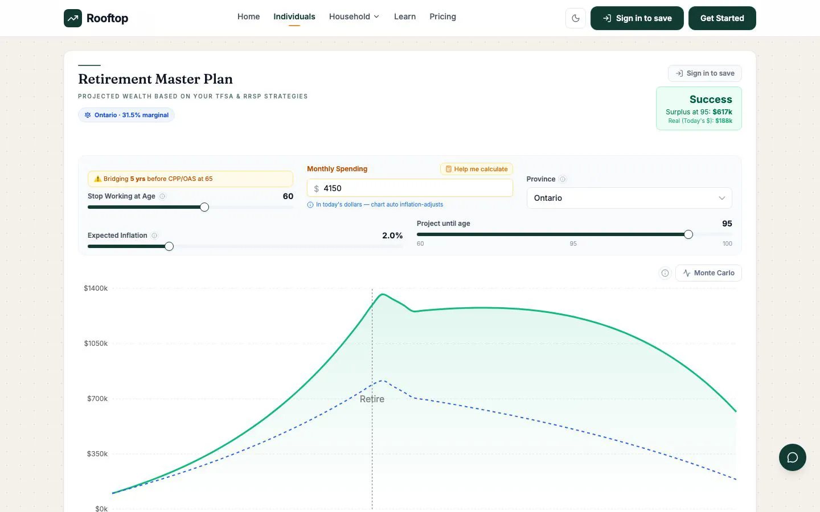Screen dimensions: 820x512
Task: Focus the Monthly Spending input field
Action: click(x=410, y=188)
